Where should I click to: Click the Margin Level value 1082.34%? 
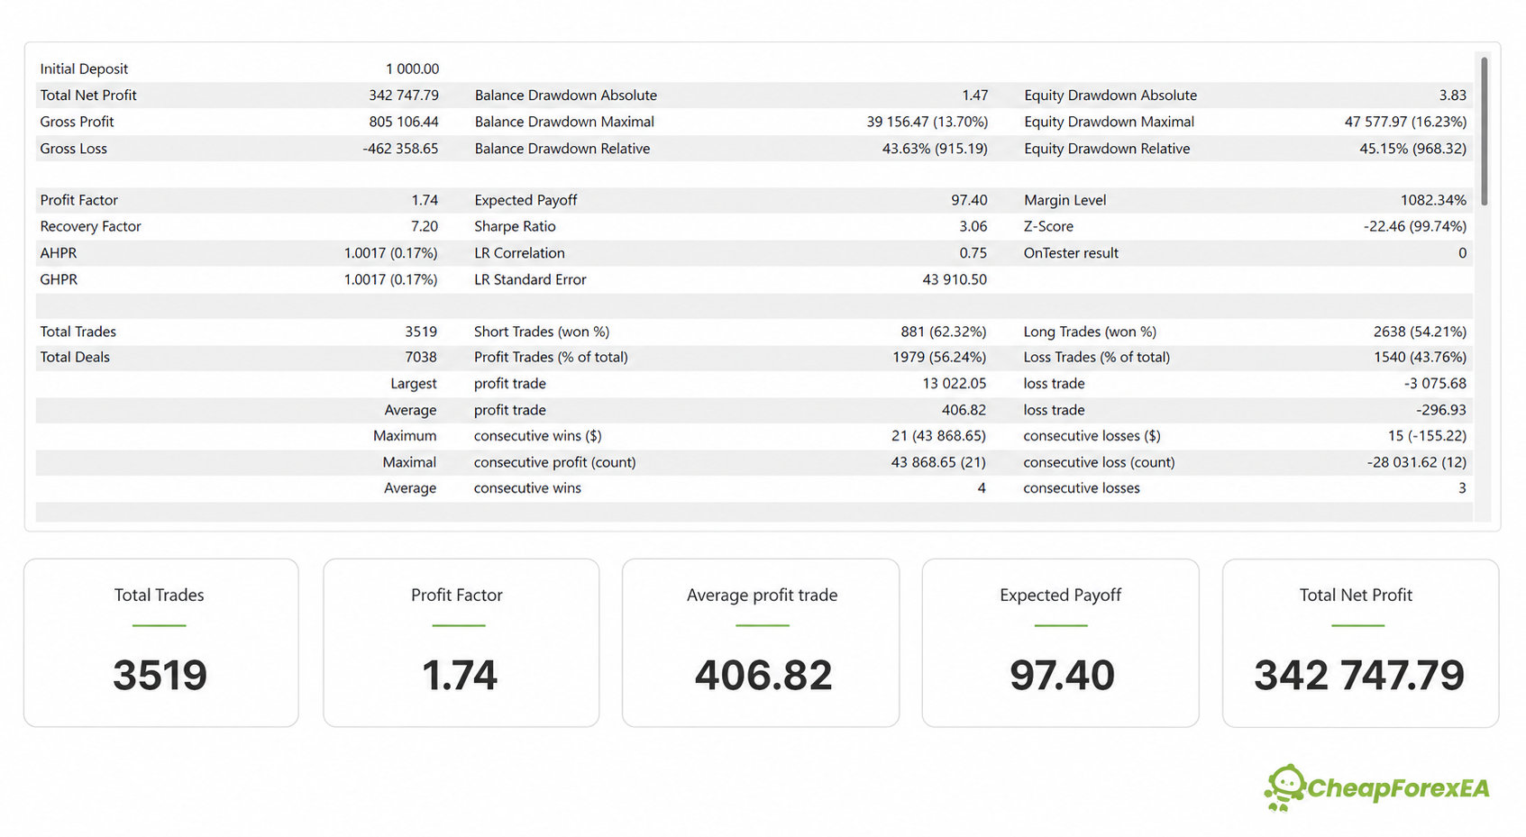1433,200
